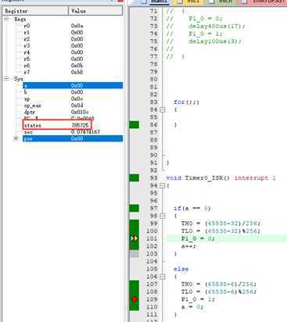Select the r7 register value 0xb8
This screenshot has width=287, height=322.
(x=77, y=72)
